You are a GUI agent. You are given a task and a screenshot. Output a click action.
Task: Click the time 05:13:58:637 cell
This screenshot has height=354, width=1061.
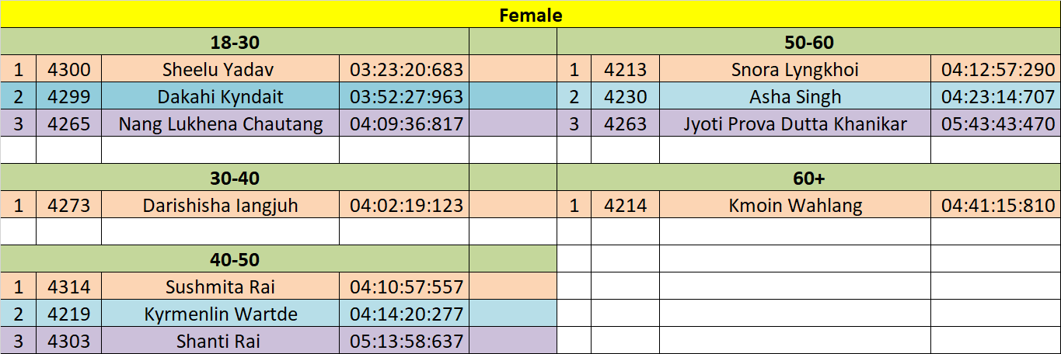point(406,341)
